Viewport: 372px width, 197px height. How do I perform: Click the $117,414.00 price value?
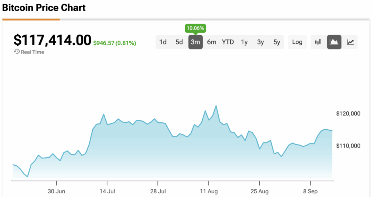point(52,40)
